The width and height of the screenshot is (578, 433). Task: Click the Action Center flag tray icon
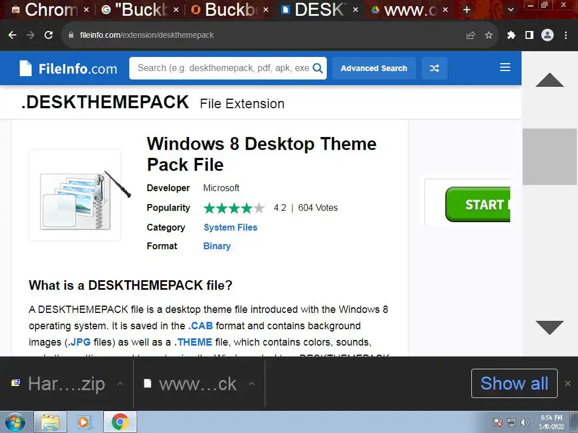click(498, 422)
